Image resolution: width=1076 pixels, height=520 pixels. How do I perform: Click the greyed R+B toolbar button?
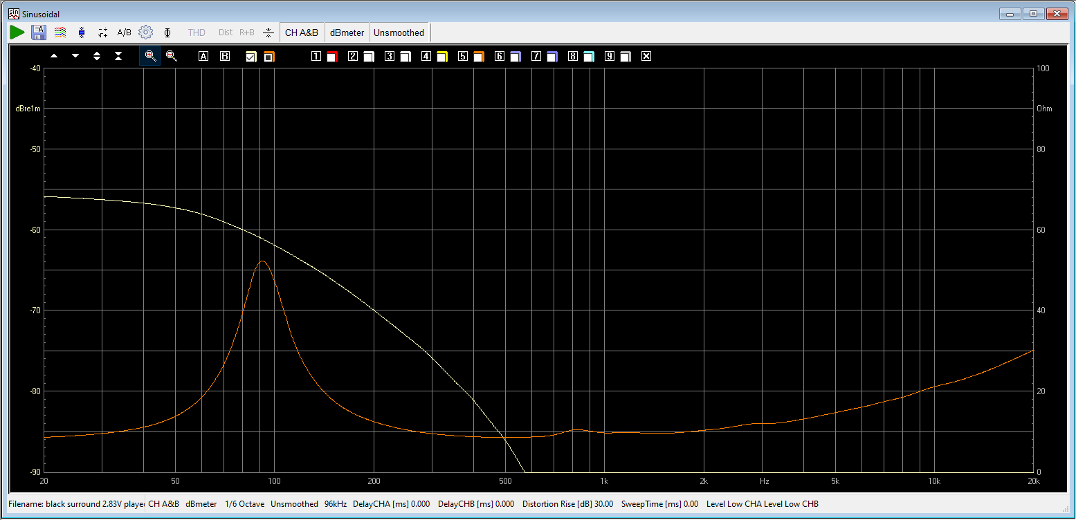point(247,32)
